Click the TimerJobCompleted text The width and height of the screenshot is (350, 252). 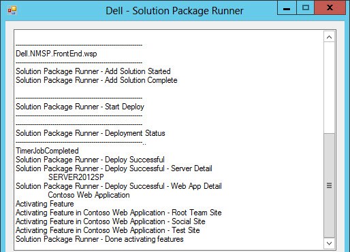click(x=47, y=151)
